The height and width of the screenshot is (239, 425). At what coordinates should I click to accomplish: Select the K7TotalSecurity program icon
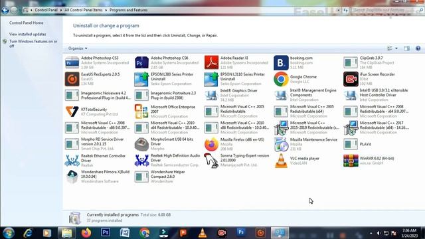point(72,112)
